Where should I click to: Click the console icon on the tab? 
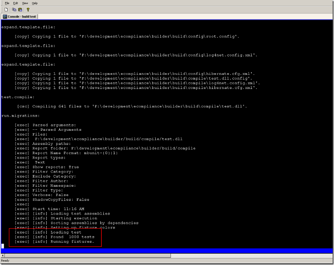tap(5, 16)
